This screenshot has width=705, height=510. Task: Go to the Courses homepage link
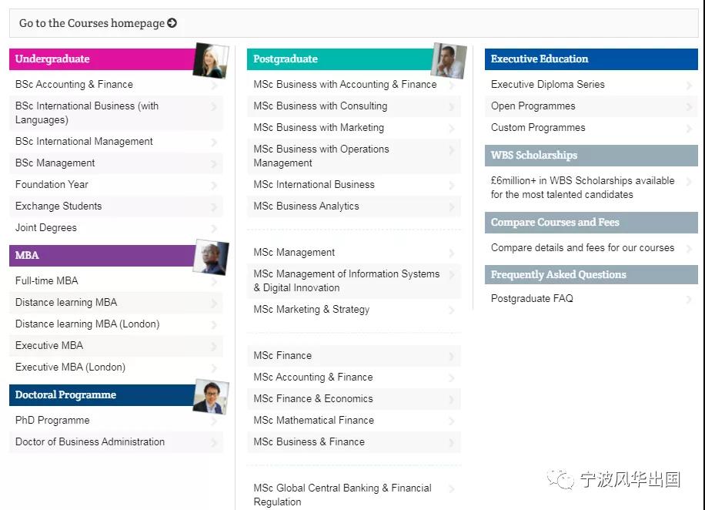92,23
